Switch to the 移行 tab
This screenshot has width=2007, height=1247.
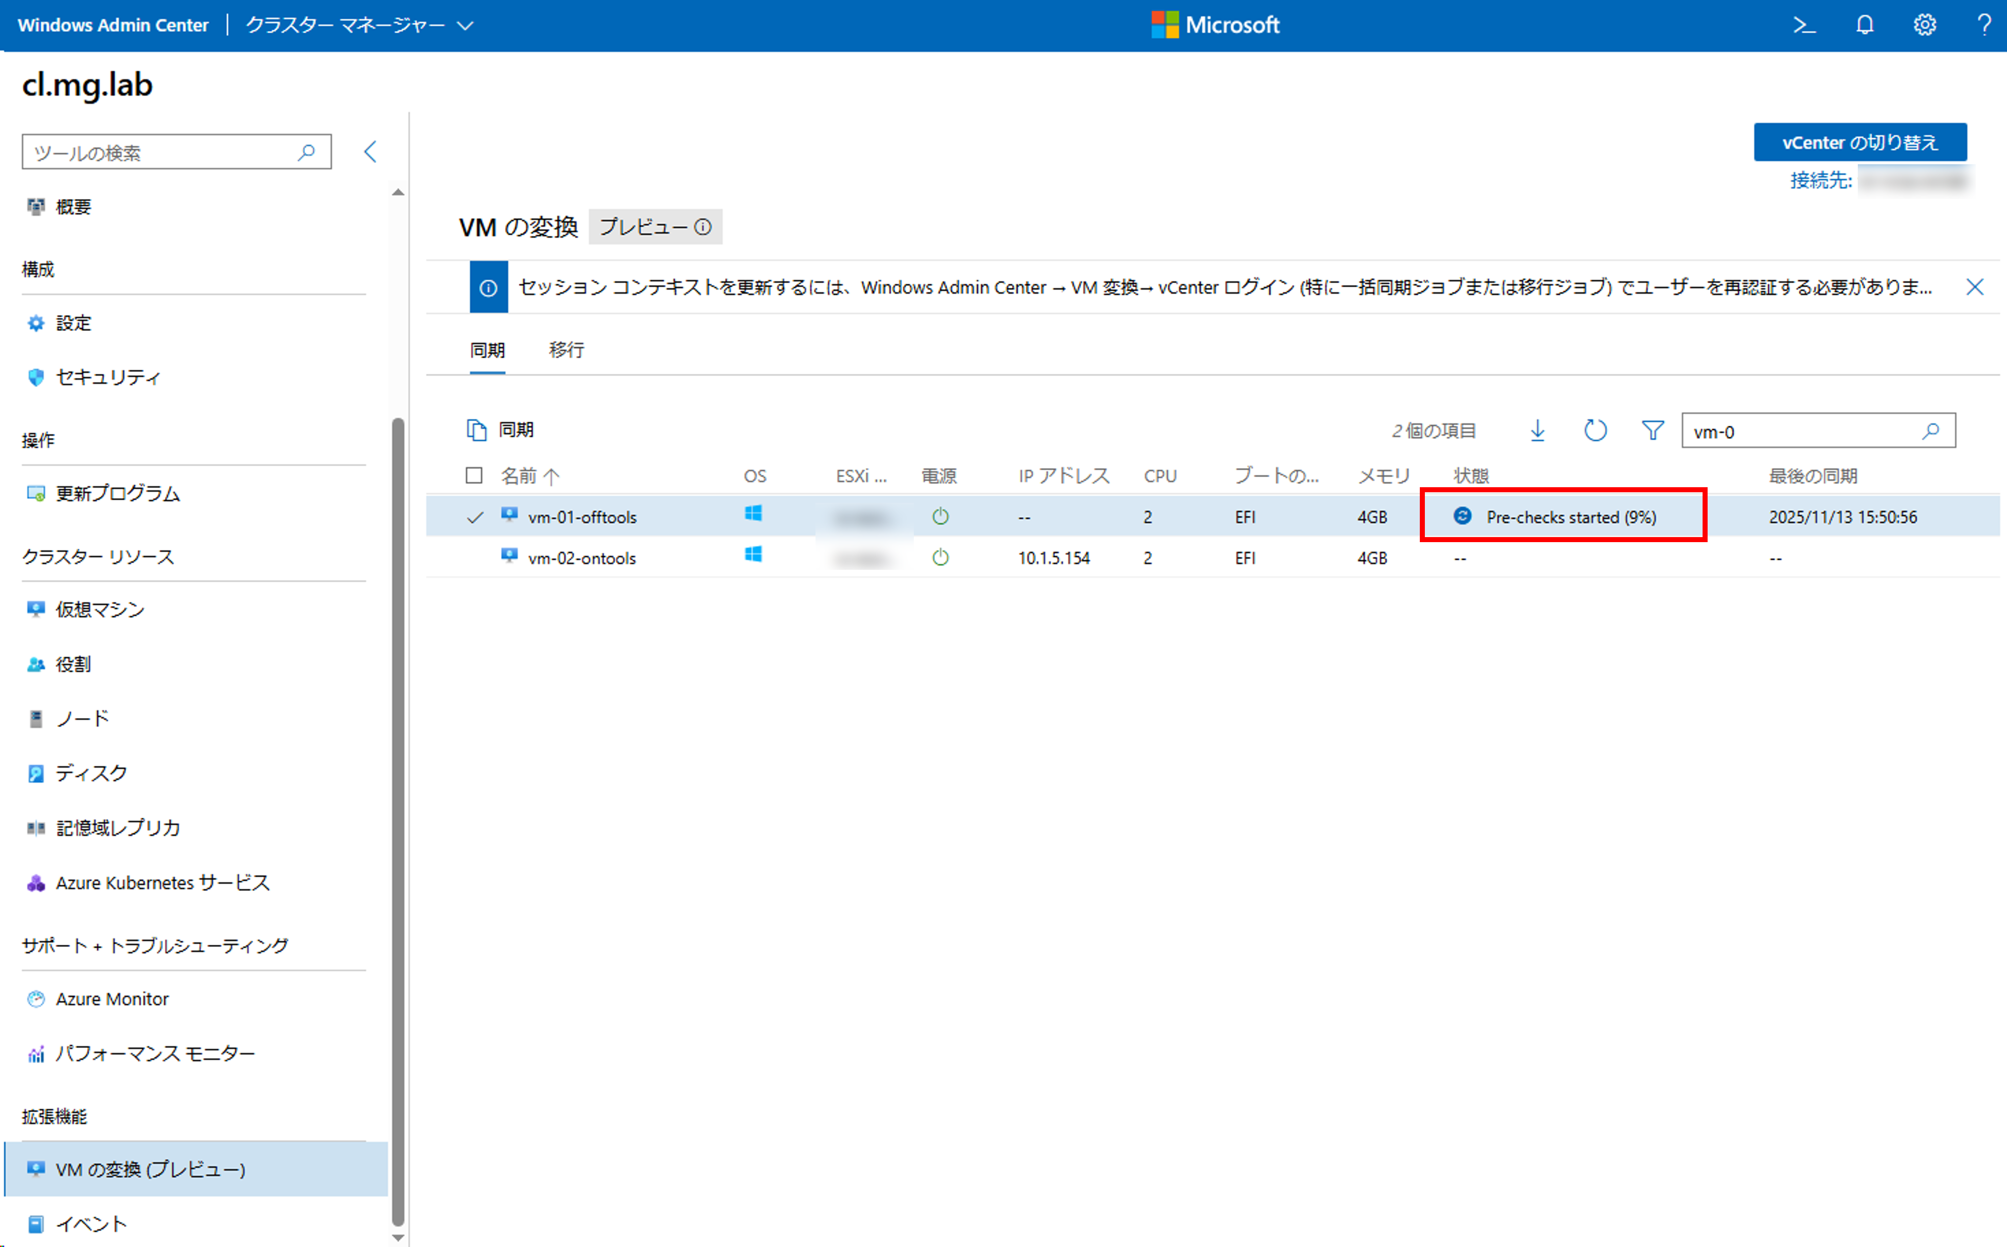566,351
